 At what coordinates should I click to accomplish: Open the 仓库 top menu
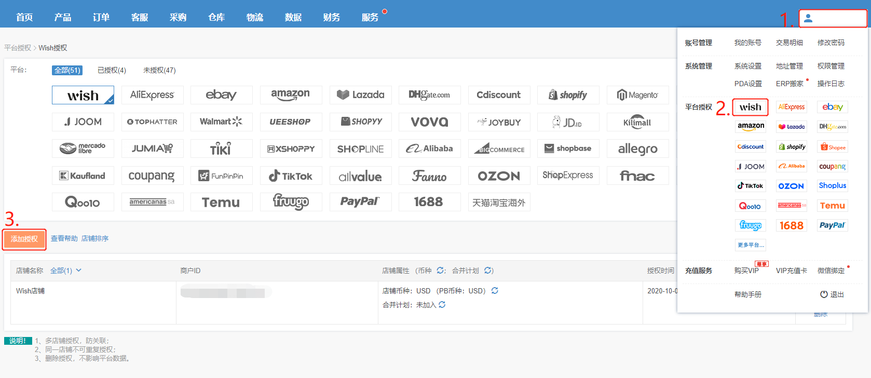point(216,18)
